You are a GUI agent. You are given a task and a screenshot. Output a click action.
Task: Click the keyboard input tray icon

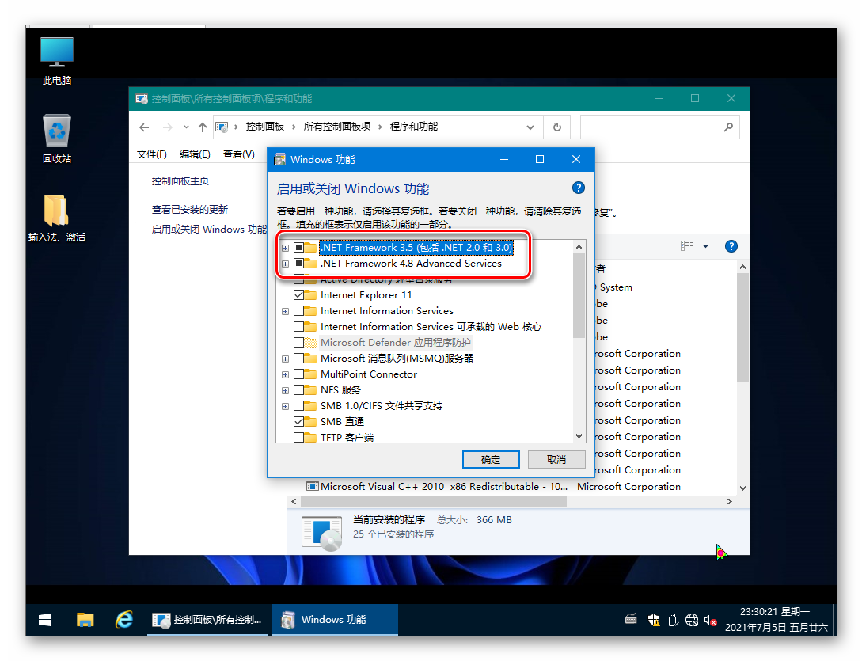coord(631,620)
